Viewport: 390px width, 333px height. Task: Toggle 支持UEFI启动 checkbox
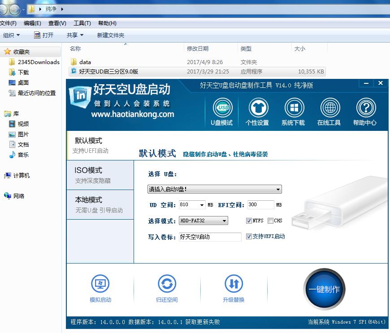point(249,237)
